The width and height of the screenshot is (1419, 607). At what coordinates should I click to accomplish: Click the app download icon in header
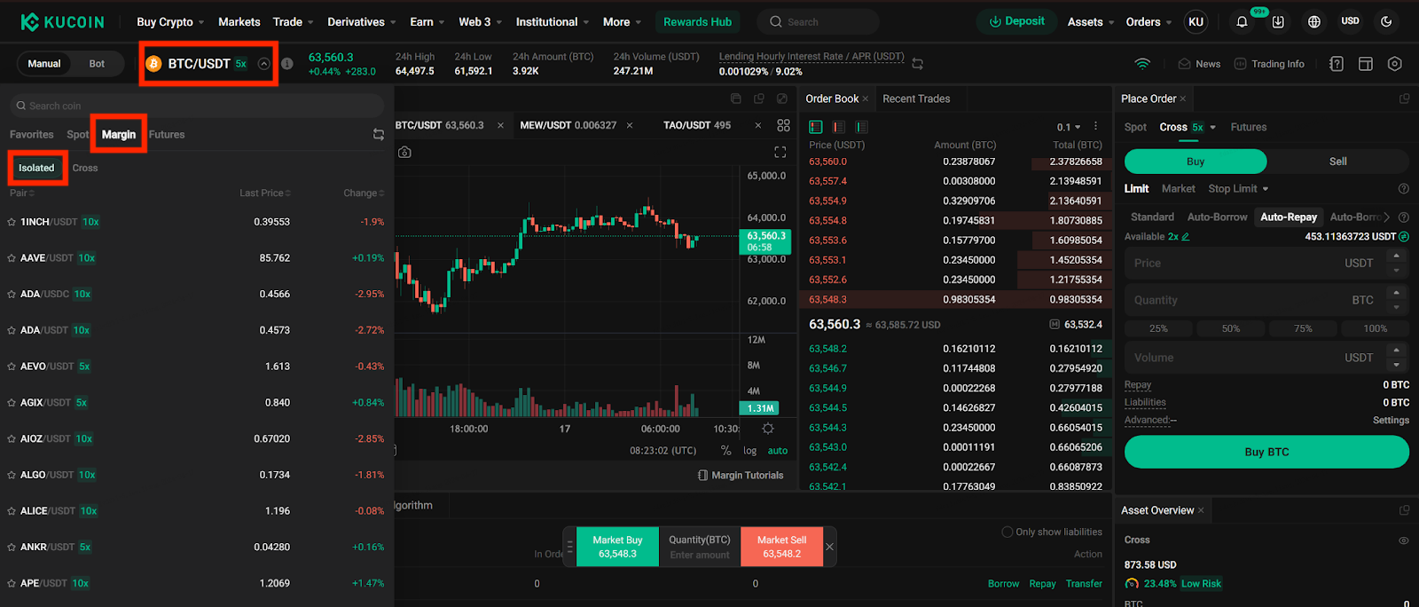tap(1278, 22)
